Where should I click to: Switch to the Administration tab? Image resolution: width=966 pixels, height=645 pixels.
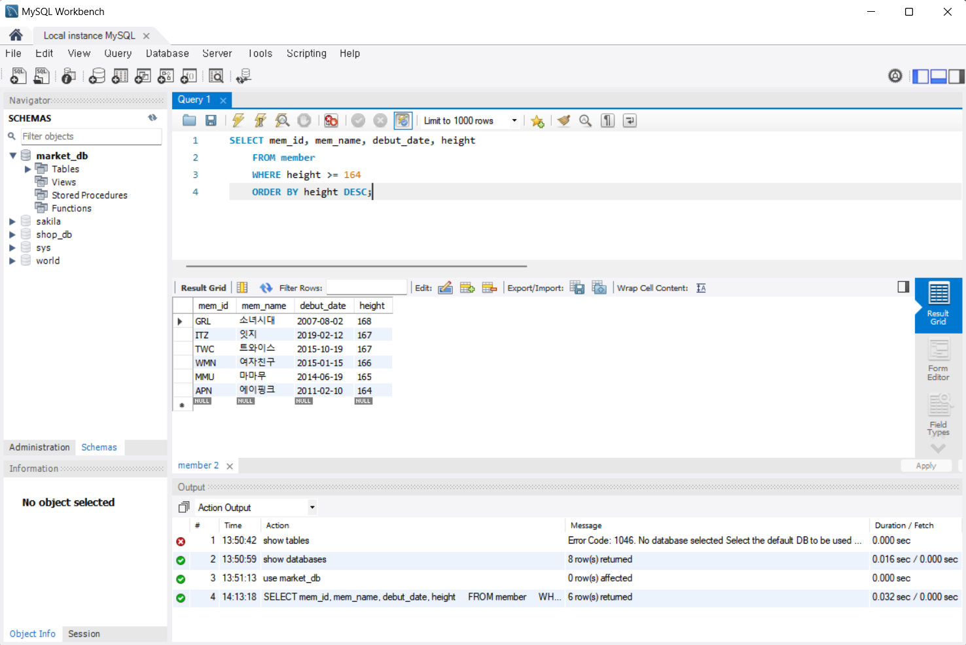[x=39, y=447]
